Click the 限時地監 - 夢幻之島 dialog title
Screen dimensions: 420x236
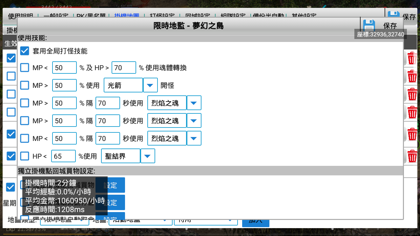click(189, 26)
